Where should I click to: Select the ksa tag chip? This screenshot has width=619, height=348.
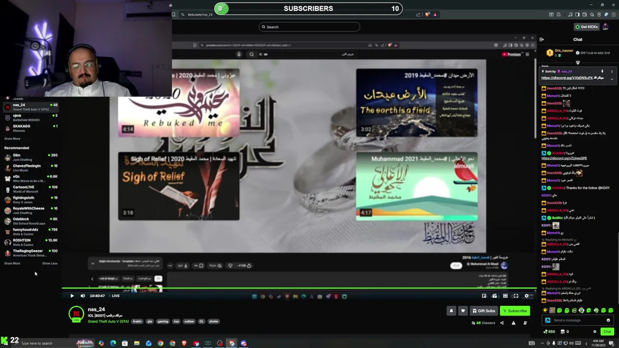(x=176, y=321)
